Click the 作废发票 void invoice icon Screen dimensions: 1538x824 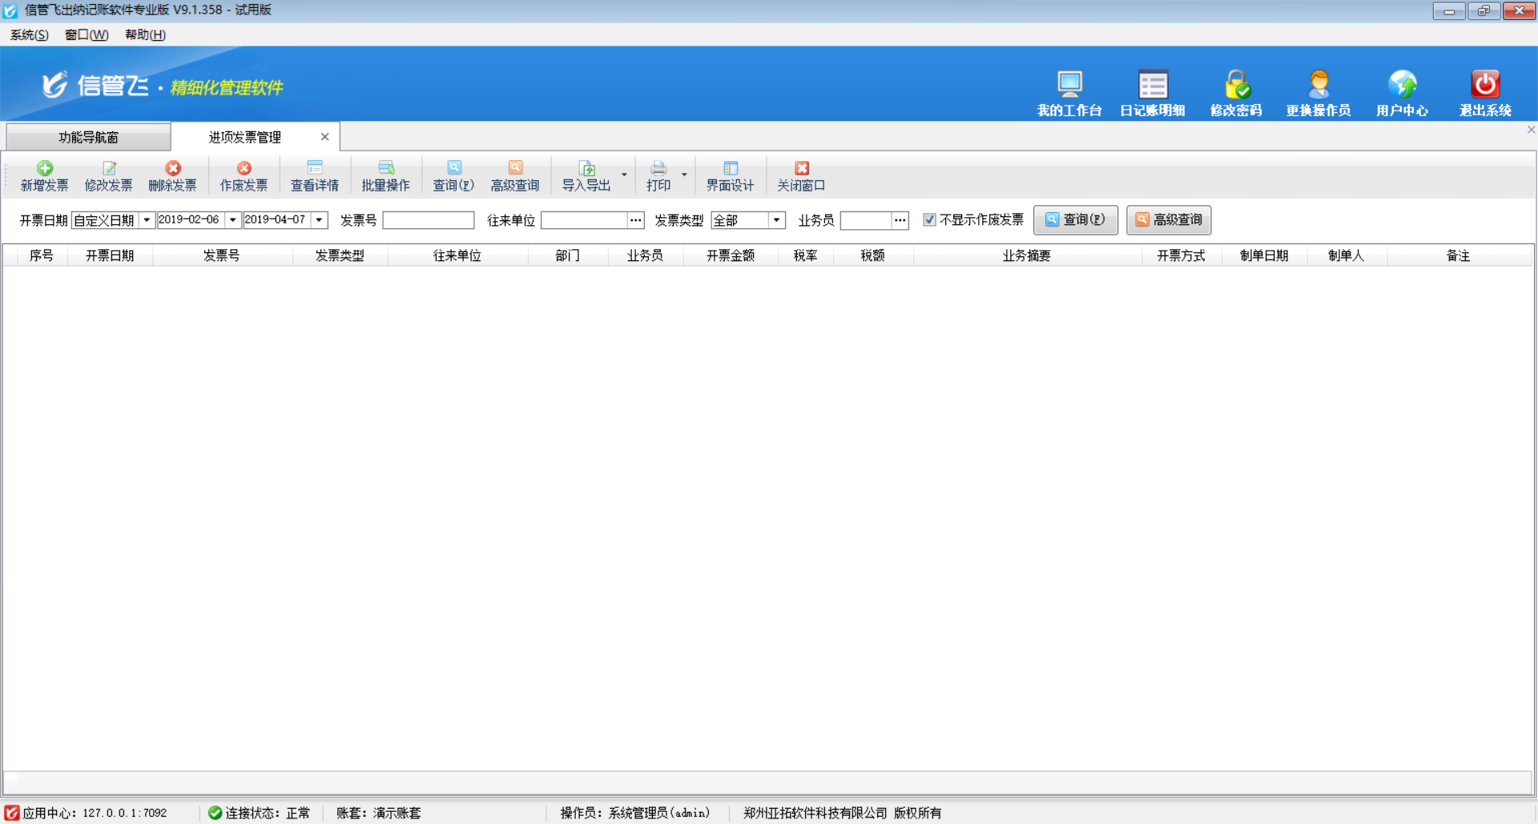(x=244, y=169)
